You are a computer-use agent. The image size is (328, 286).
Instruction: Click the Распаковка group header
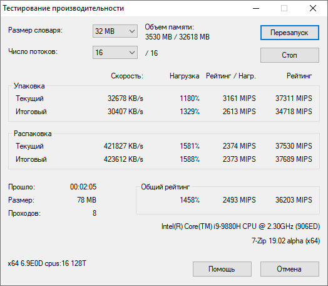coord(33,134)
